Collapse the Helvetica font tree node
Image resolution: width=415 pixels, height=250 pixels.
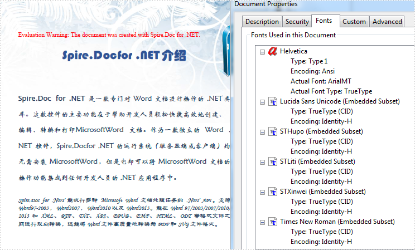point(262,51)
